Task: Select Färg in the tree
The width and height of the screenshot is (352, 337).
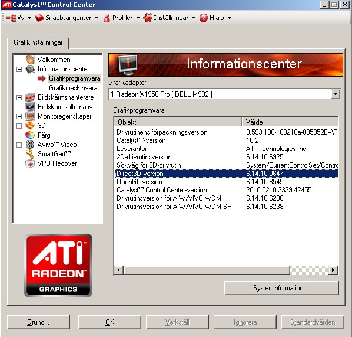Action: pyautogui.click(x=44, y=135)
